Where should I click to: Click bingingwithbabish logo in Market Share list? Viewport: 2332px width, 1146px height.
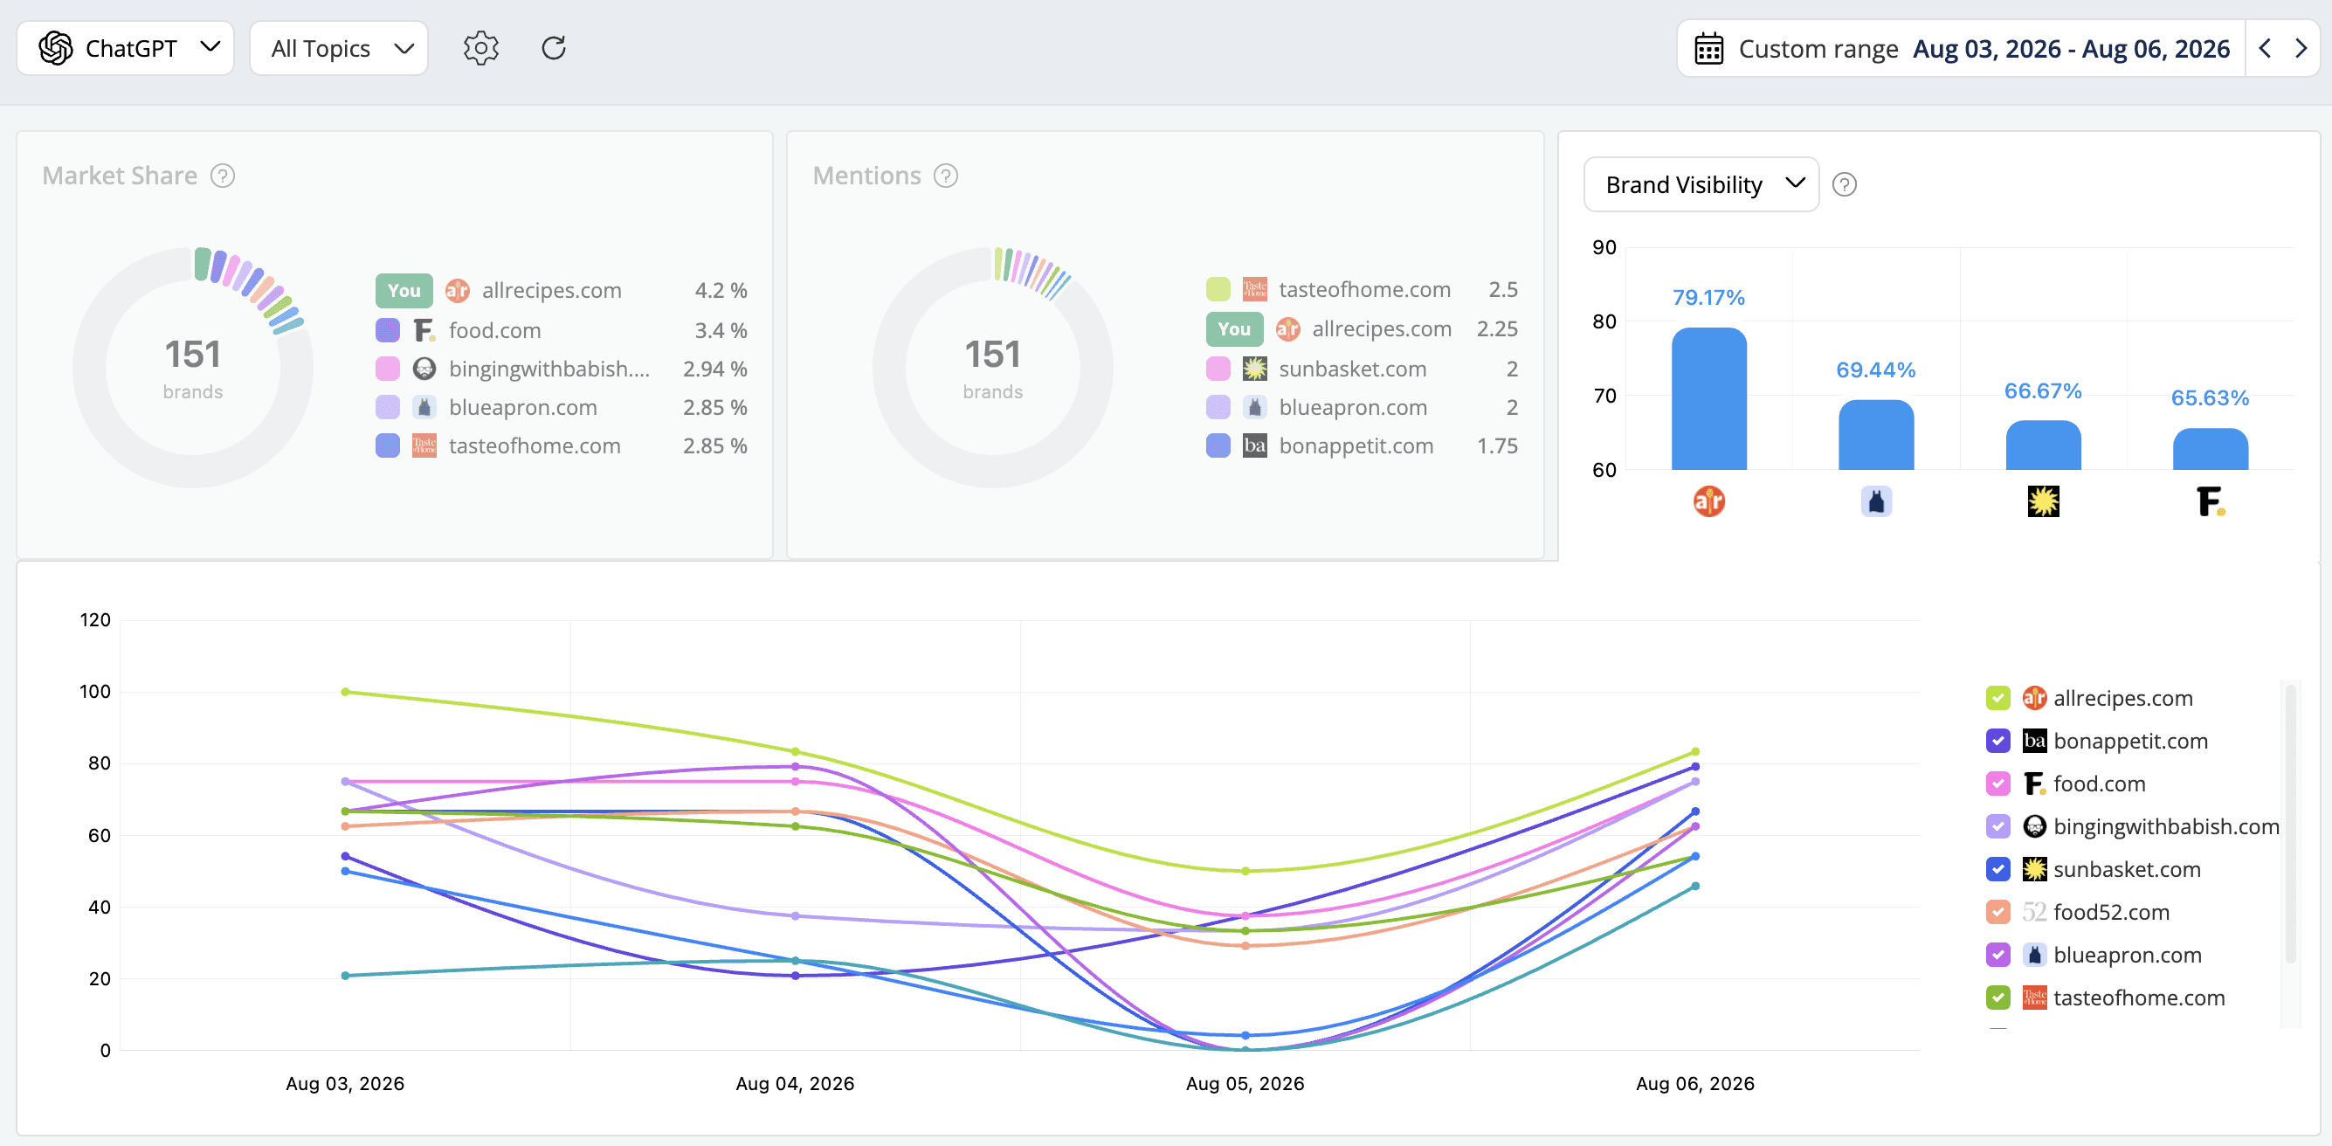(x=424, y=369)
